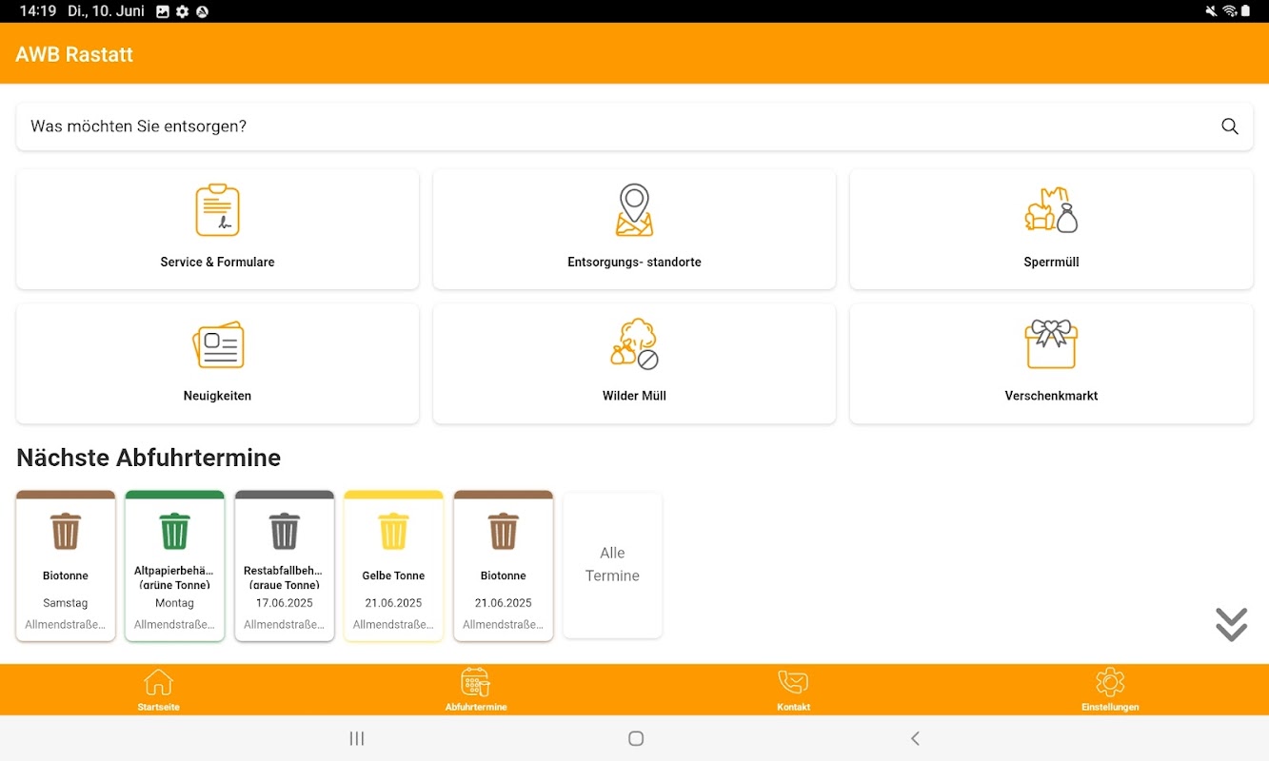Screen dimensions: 1269x761
Task: Open Entsorgungsstandorte map pin icon
Action: [634, 210]
